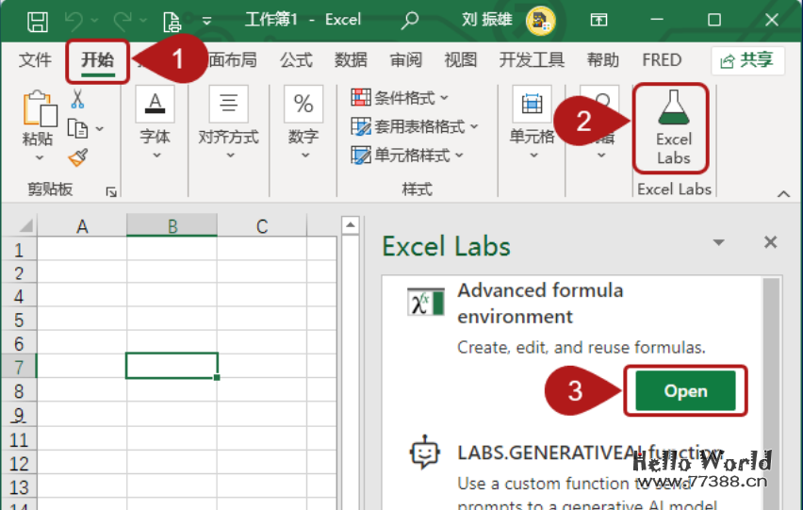Image resolution: width=803 pixels, height=510 pixels.
Task: Select row 1 header
Action: (x=19, y=250)
